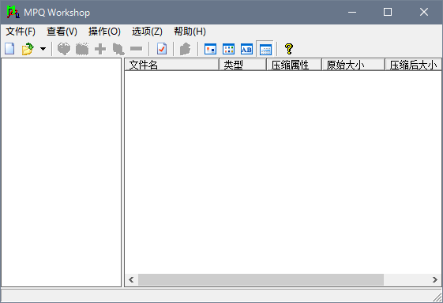The width and height of the screenshot is (443, 303).
Task: Open an archive with the folder icon
Action: 28,49
